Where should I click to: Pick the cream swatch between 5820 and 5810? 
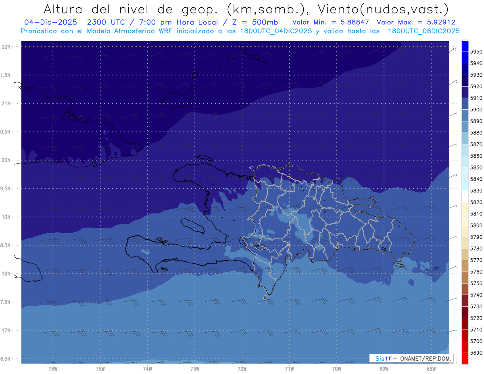[465, 208]
